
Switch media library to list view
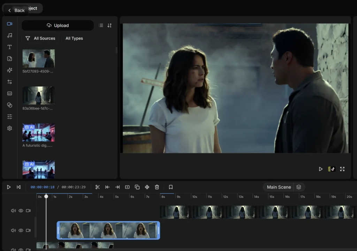[x=101, y=25]
